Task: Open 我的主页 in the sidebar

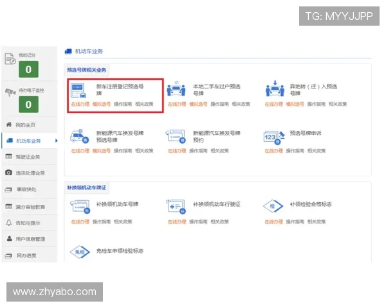Action: [30, 124]
